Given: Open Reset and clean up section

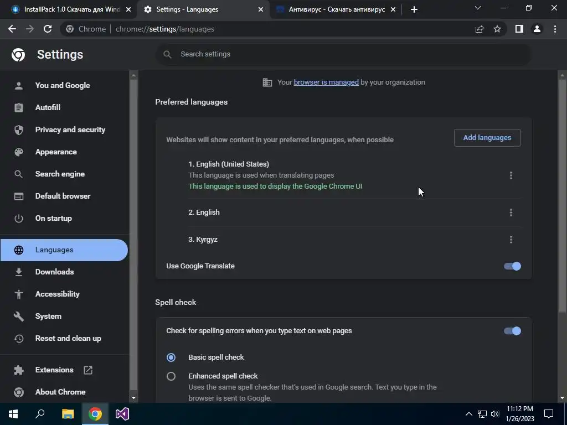Looking at the screenshot, I should point(64,338).
